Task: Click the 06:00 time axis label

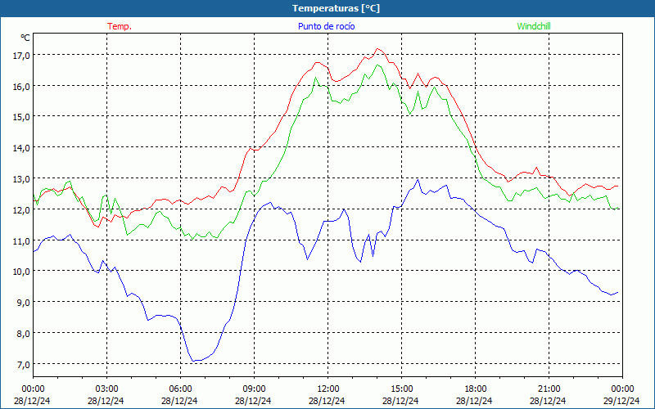Action: tap(180, 389)
